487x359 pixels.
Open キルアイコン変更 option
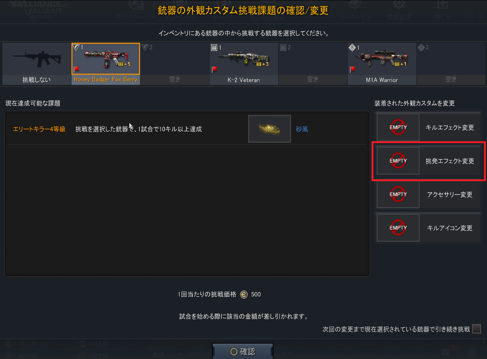tap(428, 228)
